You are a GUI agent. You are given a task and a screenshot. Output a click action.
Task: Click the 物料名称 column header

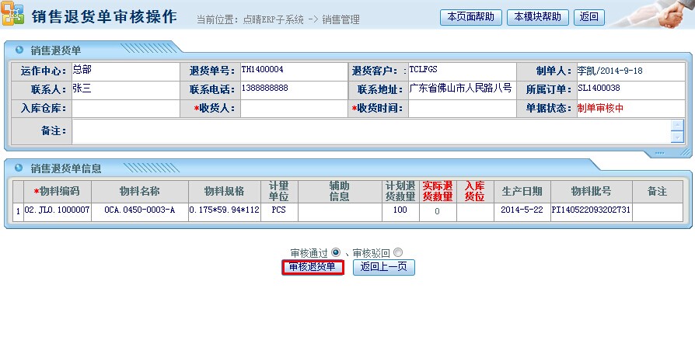click(x=140, y=191)
